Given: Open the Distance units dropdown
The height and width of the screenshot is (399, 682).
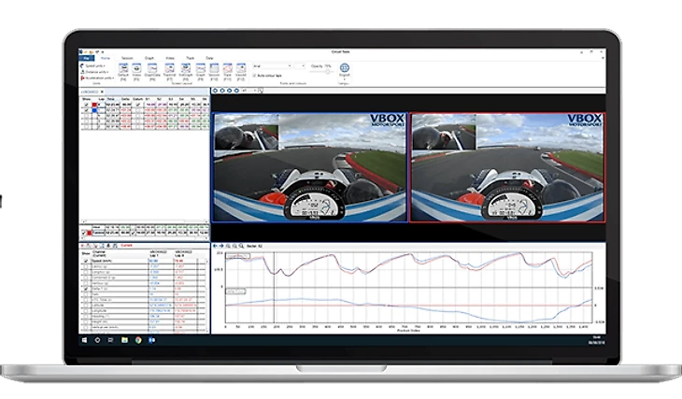Looking at the screenshot, I should click(94, 72).
